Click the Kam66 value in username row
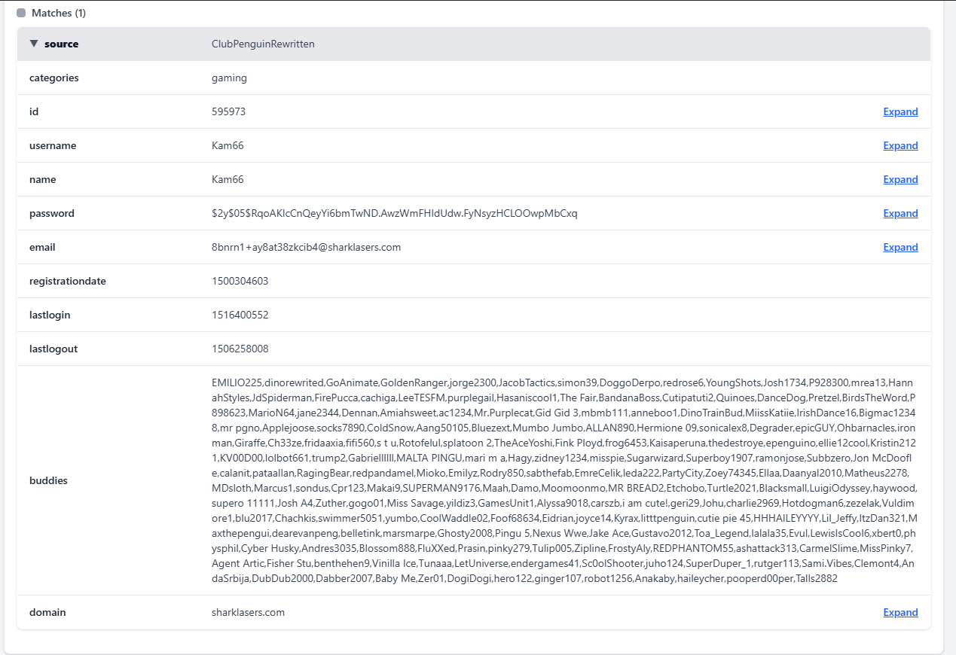Viewport: 956px width, 655px height. click(228, 145)
